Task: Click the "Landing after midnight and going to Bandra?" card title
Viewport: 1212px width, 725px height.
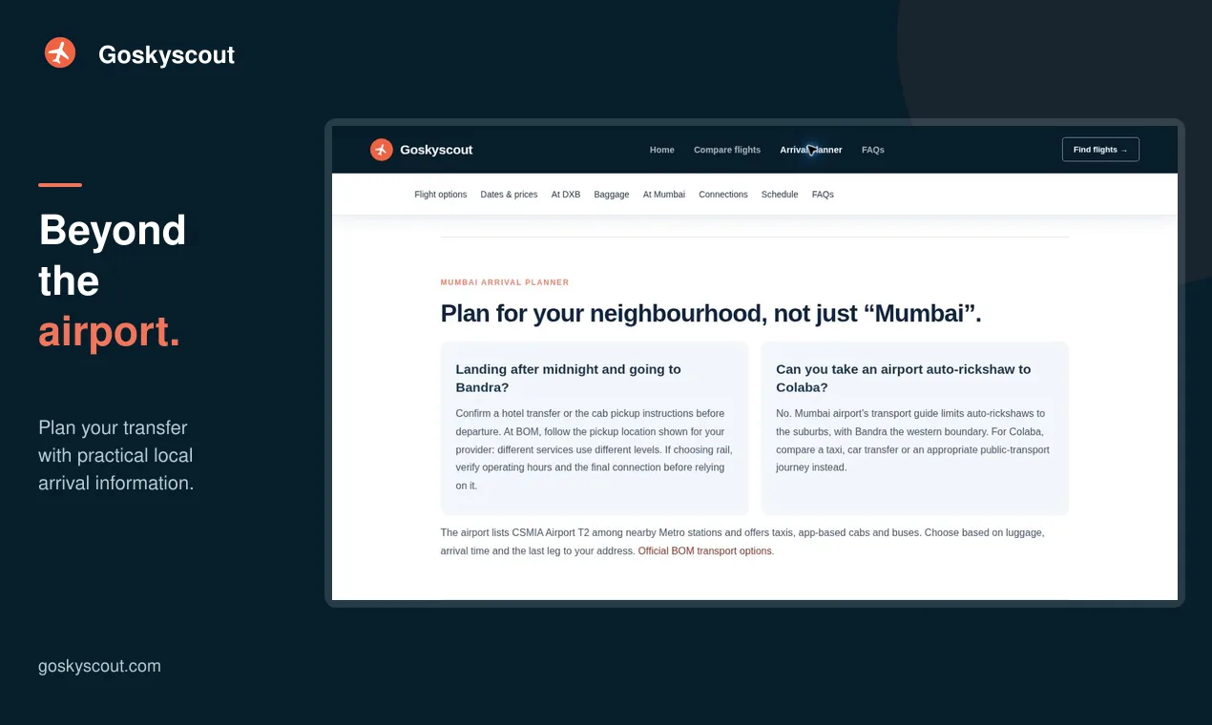Action: 569,378
